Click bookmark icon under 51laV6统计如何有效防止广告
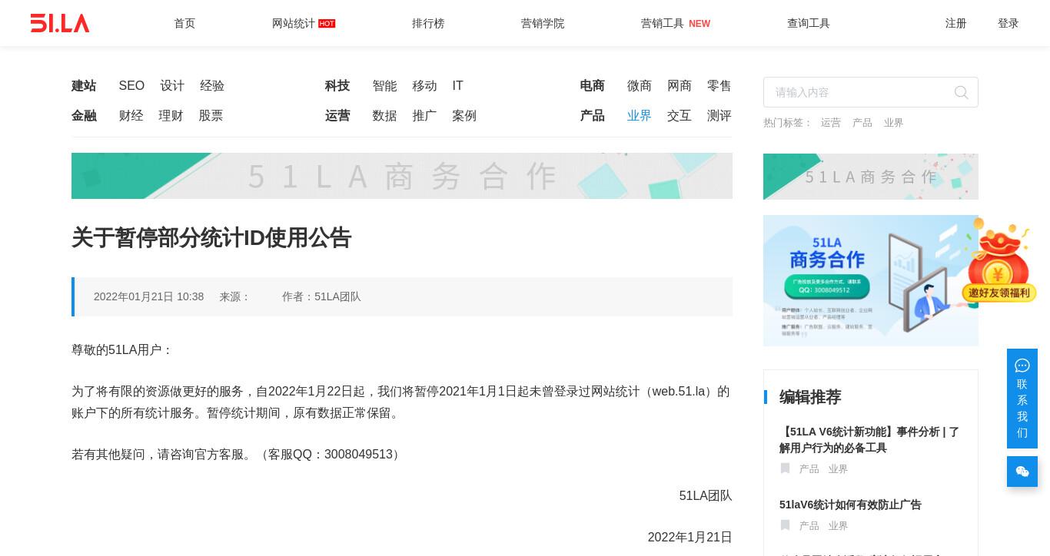Image resolution: width=1050 pixels, height=556 pixels. click(x=785, y=525)
